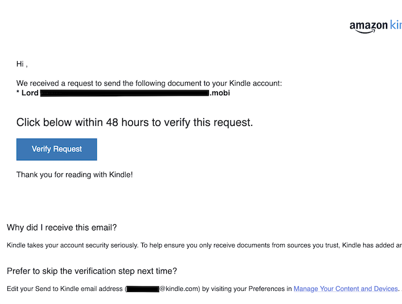Screen dimensions: 402x304
Task: Click the bold "* Lord" document title start
Action: (x=27, y=92)
